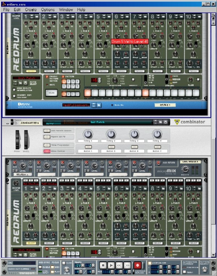This screenshot has height=276, width=217.
Task: Browse samples for upper Redrum drum 1
Action: point(37,17)
